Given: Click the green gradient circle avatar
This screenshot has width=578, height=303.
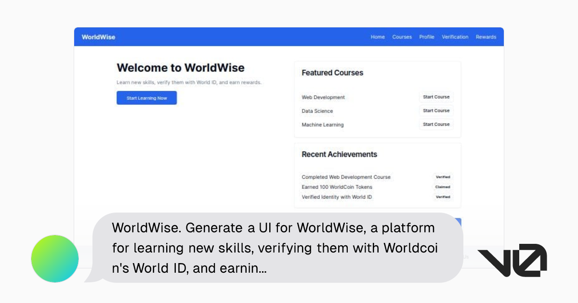Looking at the screenshot, I should tap(54, 258).
